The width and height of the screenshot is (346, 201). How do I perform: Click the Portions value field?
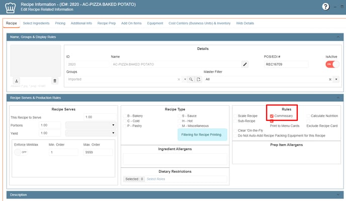[x=50, y=125]
